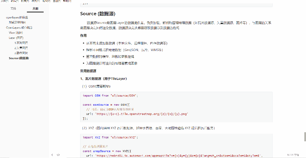Image resolution: width=306 pixels, height=158 pixels.
Task: Click the vertical scrollbar thumb
Action: coord(305,137)
